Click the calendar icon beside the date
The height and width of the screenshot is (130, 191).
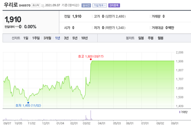[43, 6]
